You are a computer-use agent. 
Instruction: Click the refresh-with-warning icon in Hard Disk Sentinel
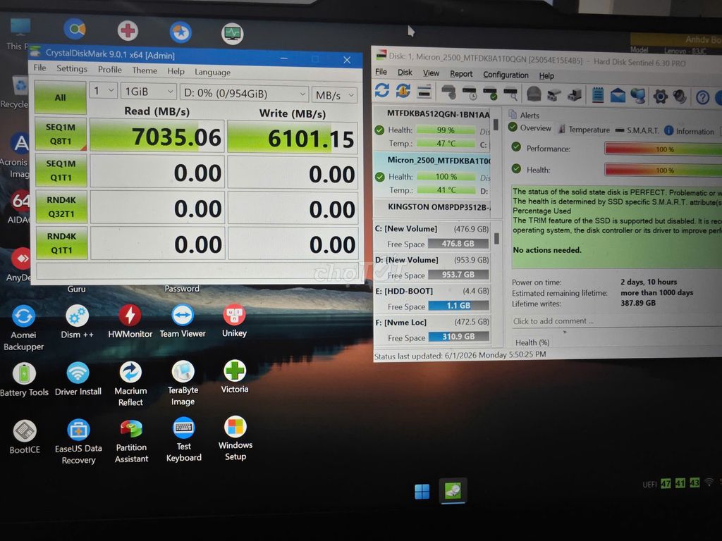pos(403,91)
